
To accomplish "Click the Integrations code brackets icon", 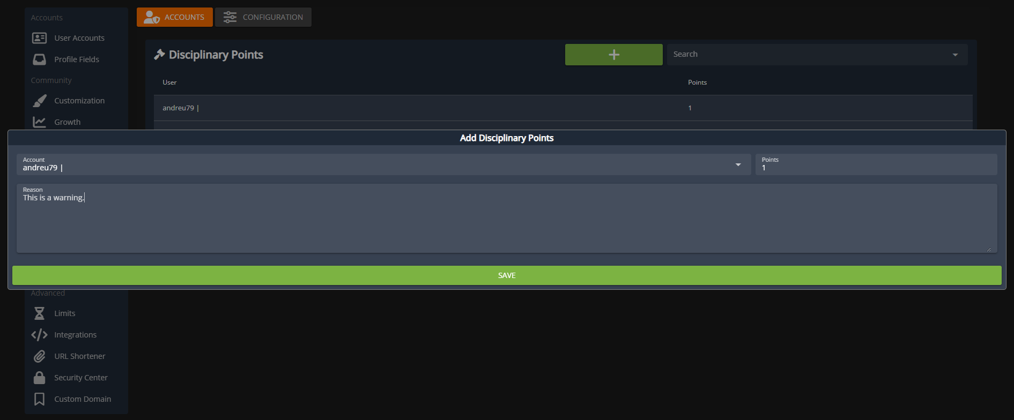I will (39, 335).
